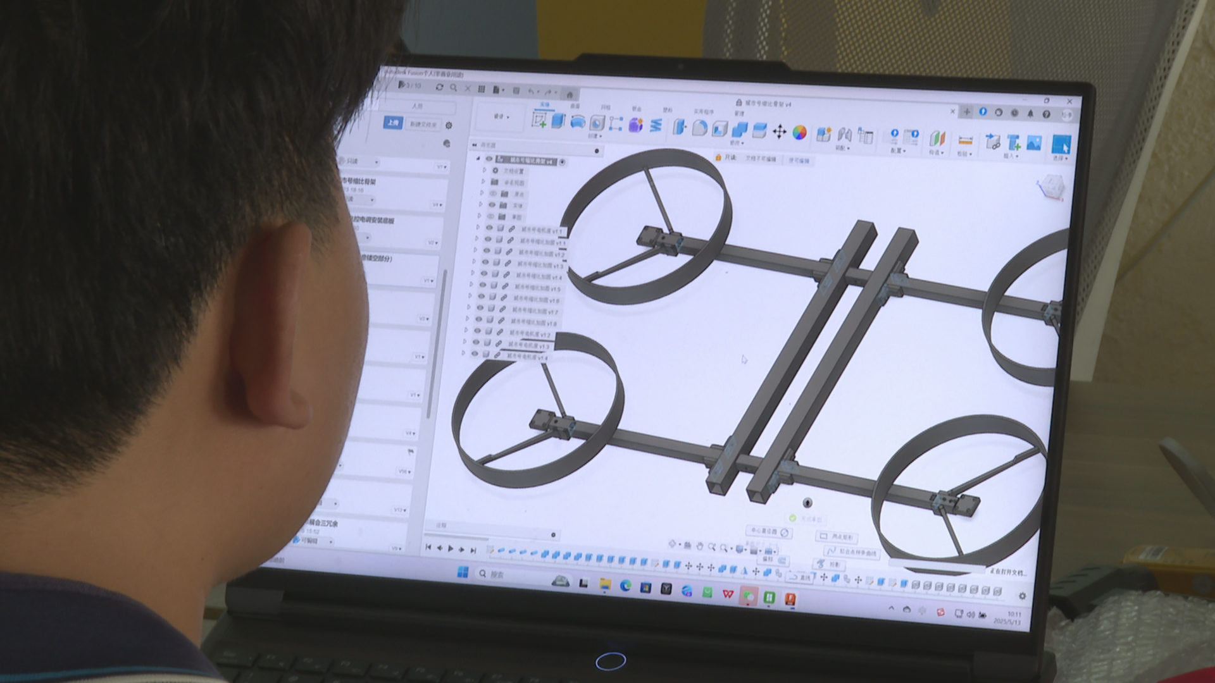Screen dimensions: 1215x683
Task: Select the Revolve tool
Action: [x=577, y=122]
